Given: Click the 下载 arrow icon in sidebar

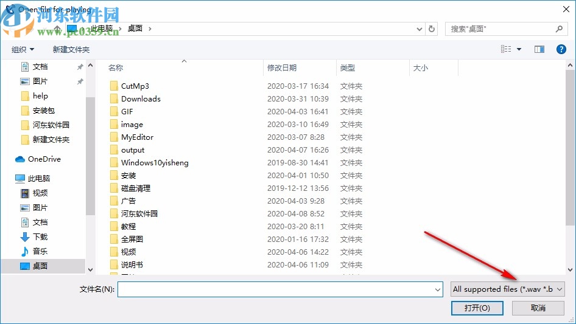Looking at the screenshot, I should click(24, 236).
